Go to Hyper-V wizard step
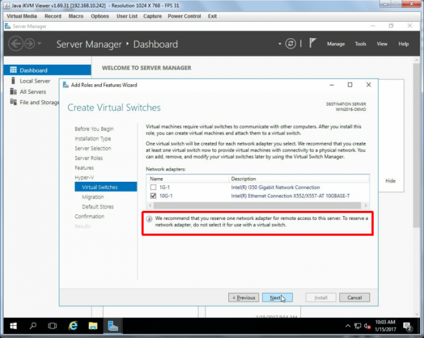Screen dimensions: 424x338 (84, 177)
